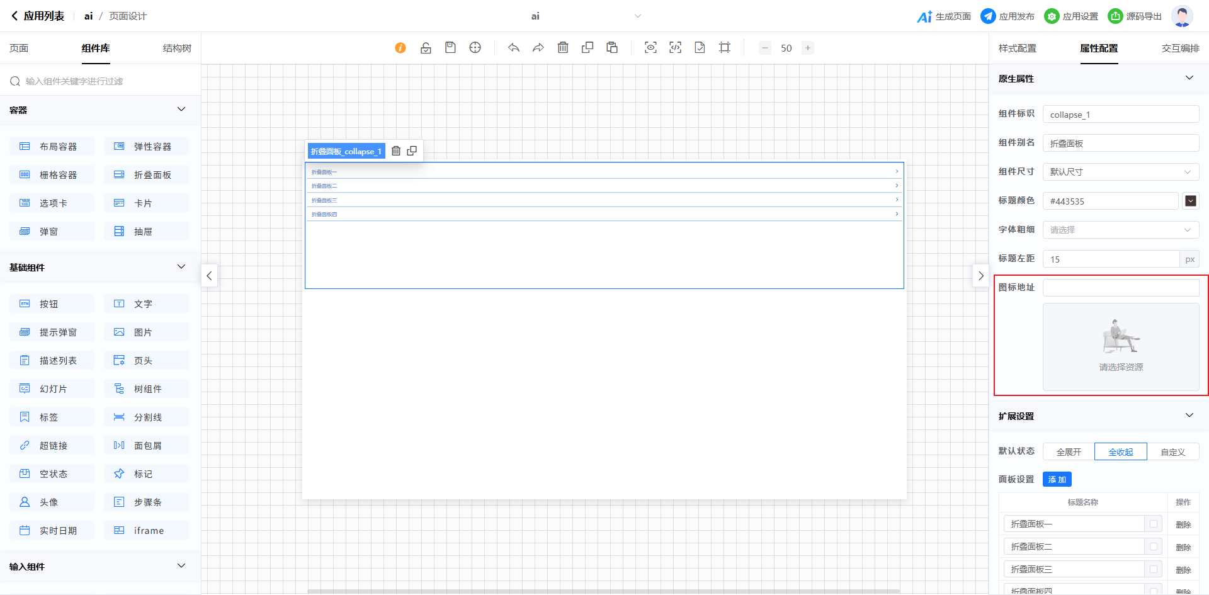
Task: Open the 样式配置 tab
Action: click(x=1017, y=48)
